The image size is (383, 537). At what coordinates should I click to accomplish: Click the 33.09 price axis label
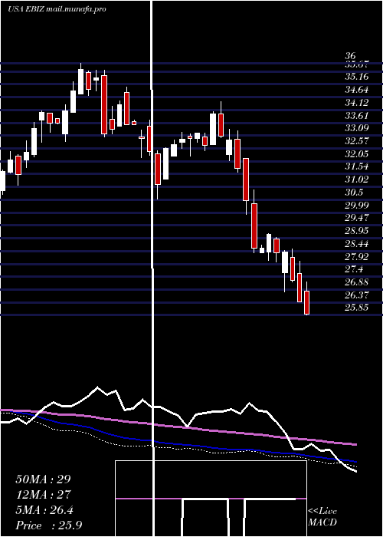(x=357, y=128)
